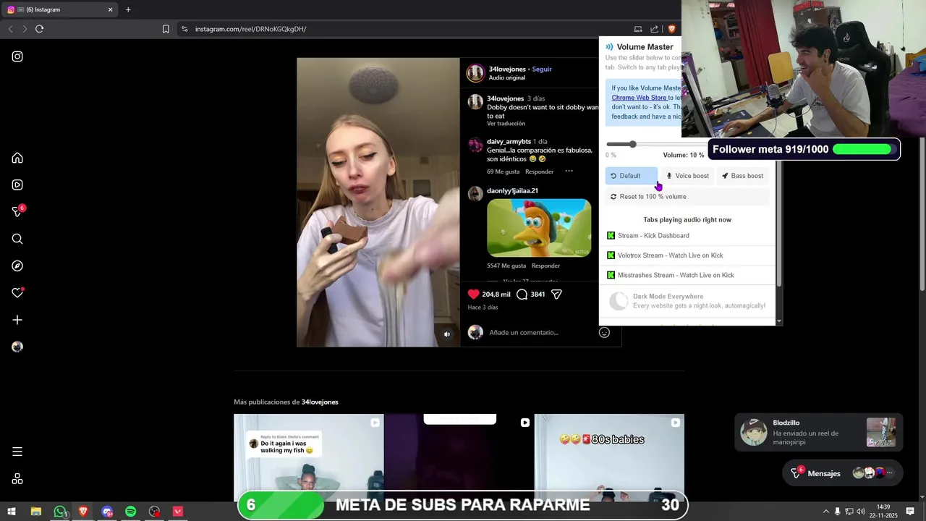926x521 pixels.
Task: Select the Default audio mode in Volume Master
Action: pyautogui.click(x=631, y=176)
